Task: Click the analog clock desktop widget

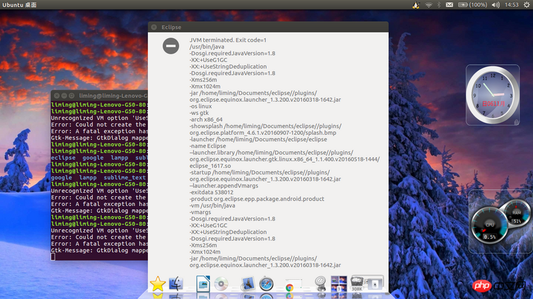Action: click(x=492, y=95)
